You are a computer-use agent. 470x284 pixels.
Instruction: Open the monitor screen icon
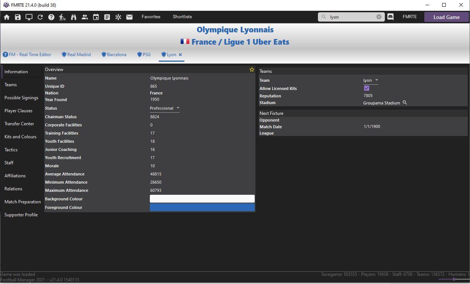click(29, 17)
